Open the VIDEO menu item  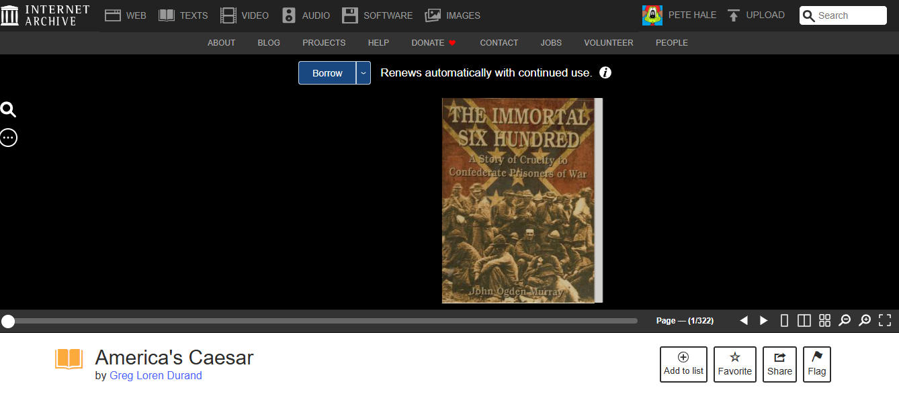coord(255,15)
